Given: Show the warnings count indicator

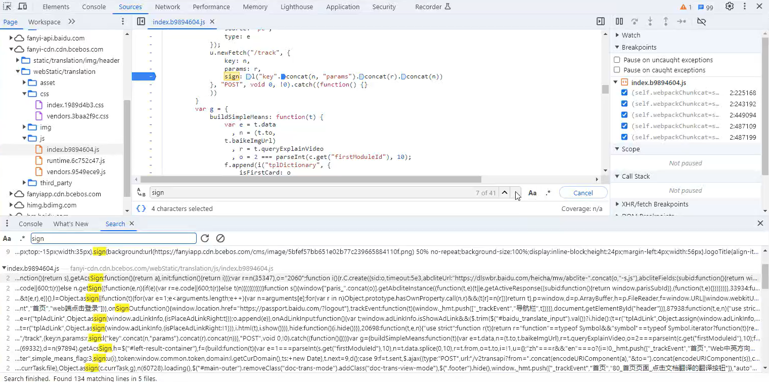Looking at the screenshot, I should (686, 7).
